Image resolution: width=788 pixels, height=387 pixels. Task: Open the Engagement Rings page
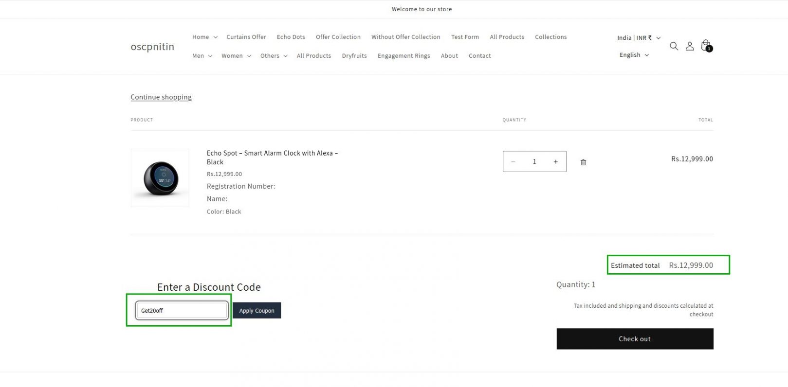(403, 56)
